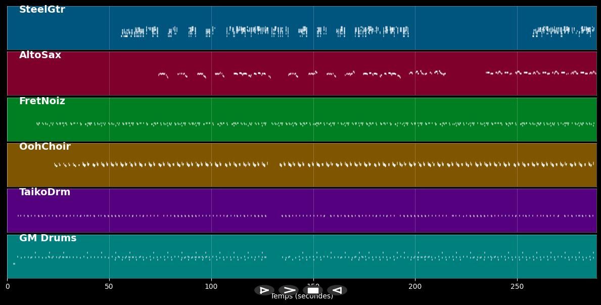Click the isolated first note in GM Drums
Image resolution: width=601 pixels, height=305 pixels.
[14, 264]
